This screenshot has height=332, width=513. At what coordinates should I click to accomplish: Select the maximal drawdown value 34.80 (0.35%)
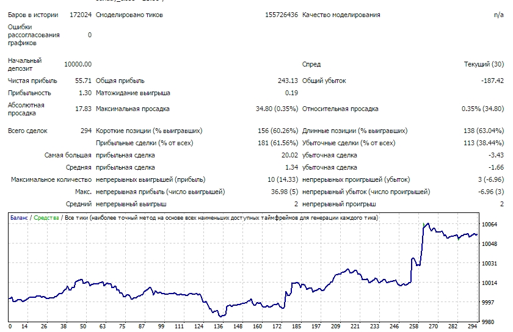[277, 109]
